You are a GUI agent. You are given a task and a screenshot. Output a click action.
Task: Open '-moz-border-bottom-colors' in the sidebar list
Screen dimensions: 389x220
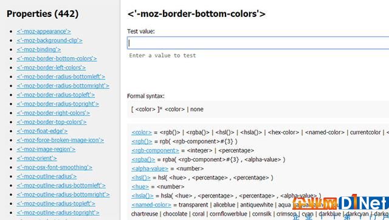click(57, 59)
